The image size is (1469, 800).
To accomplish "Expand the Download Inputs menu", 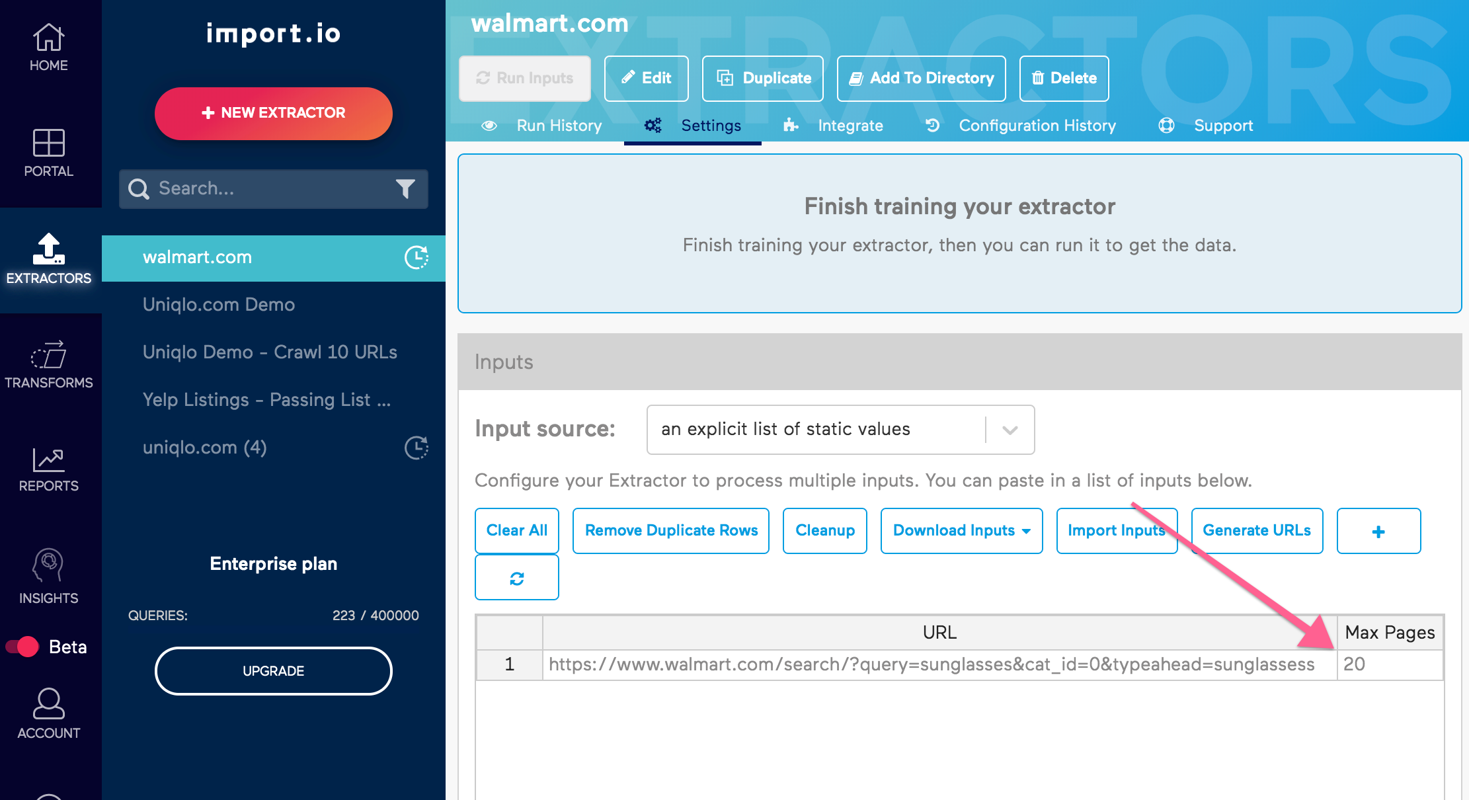I will click(x=961, y=530).
